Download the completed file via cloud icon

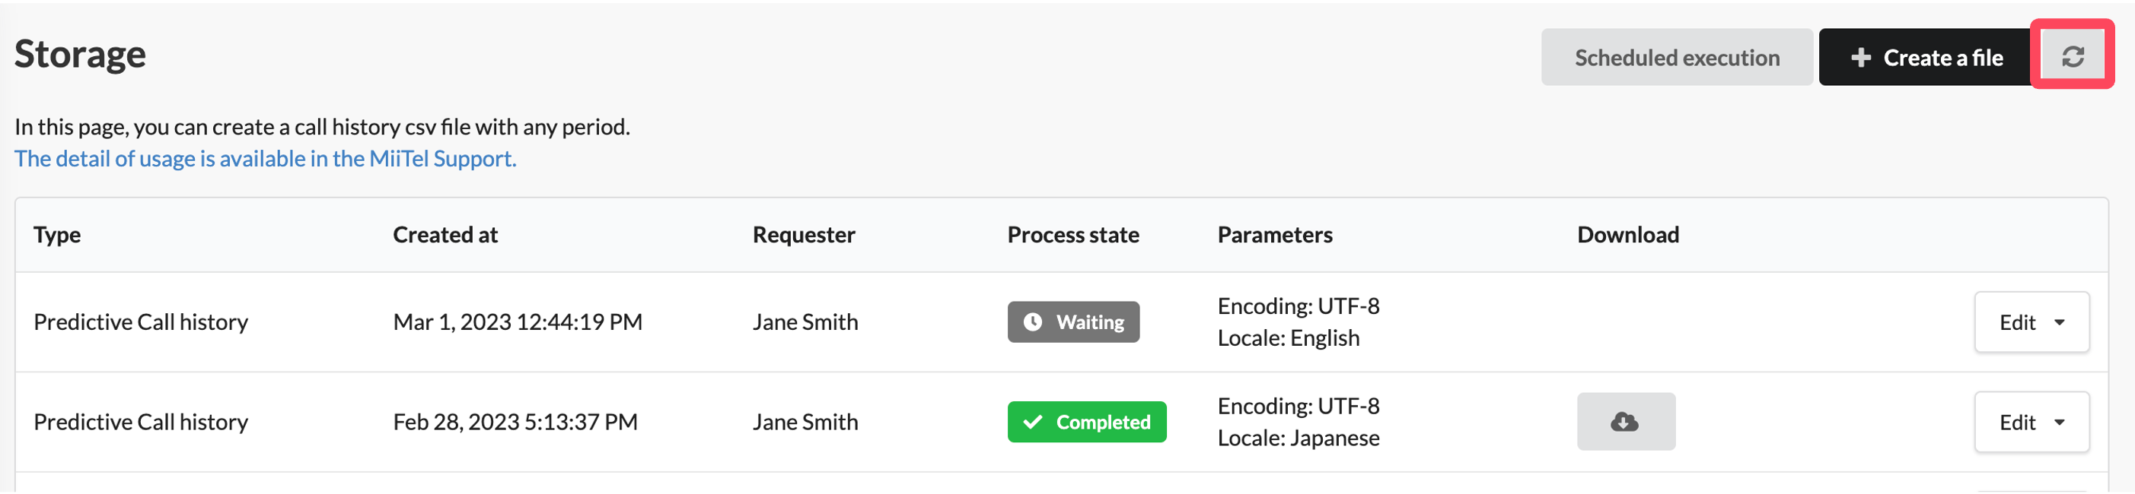1625,422
